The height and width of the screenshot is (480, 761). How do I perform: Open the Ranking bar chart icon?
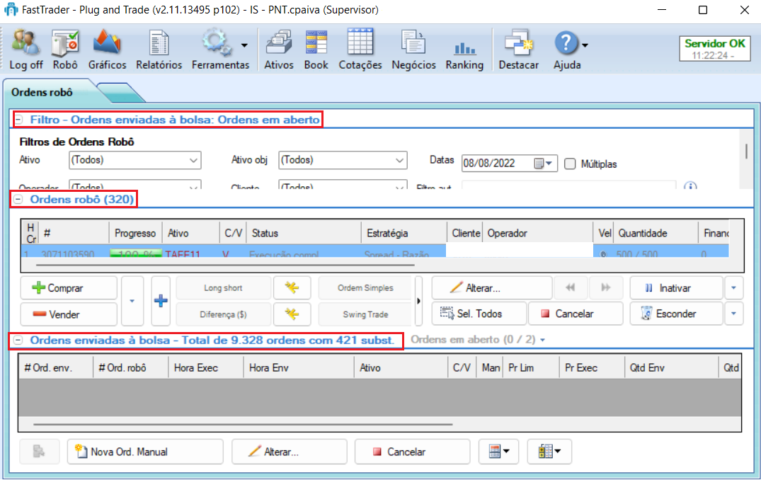(x=464, y=48)
